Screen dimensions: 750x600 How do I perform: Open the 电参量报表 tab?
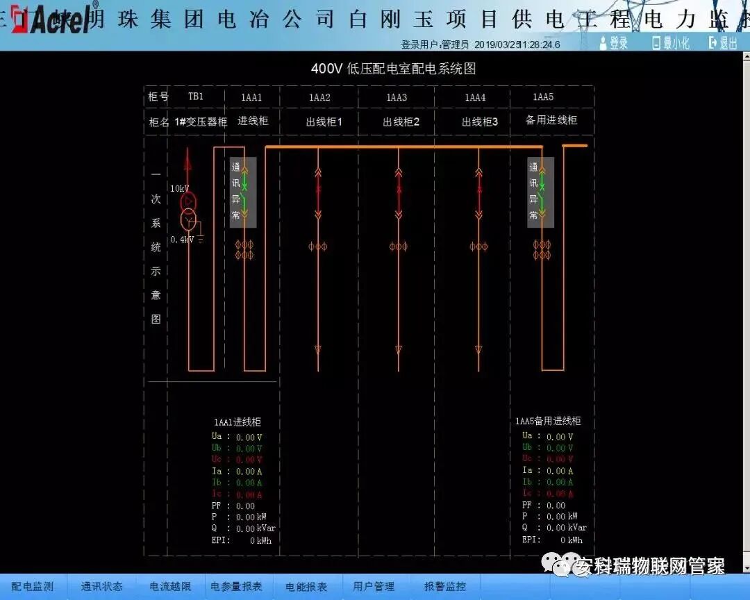tap(236, 586)
